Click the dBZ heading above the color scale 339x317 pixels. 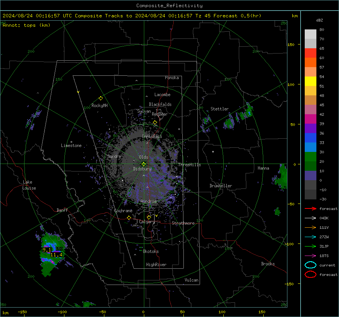[319, 20]
